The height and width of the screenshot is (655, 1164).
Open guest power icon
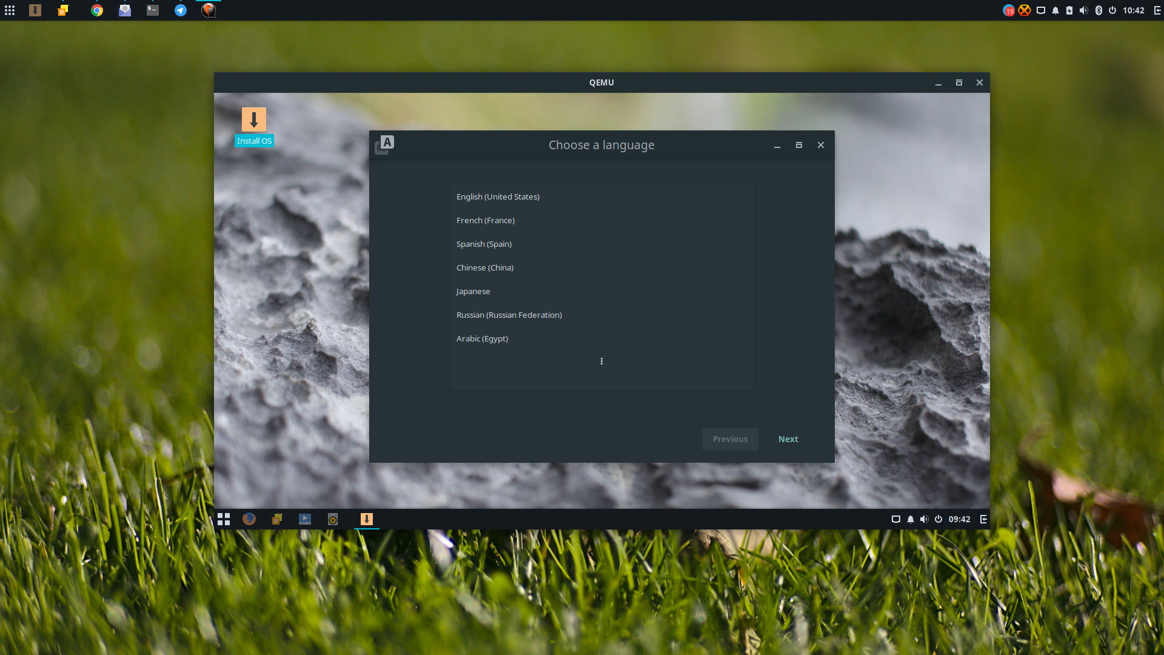pyautogui.click(x=938, y=519)
